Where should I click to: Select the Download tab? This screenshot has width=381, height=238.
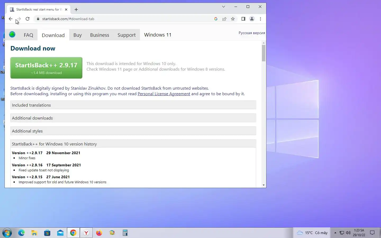click(x=53, y=35)
